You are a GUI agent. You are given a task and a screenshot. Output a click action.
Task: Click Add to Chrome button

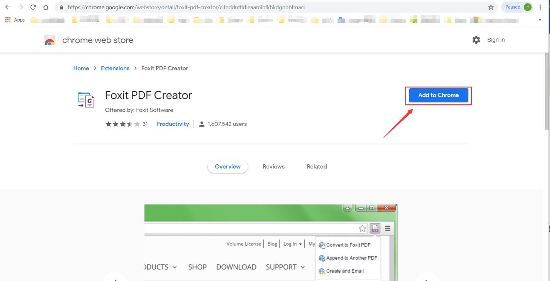pos(438,95)
